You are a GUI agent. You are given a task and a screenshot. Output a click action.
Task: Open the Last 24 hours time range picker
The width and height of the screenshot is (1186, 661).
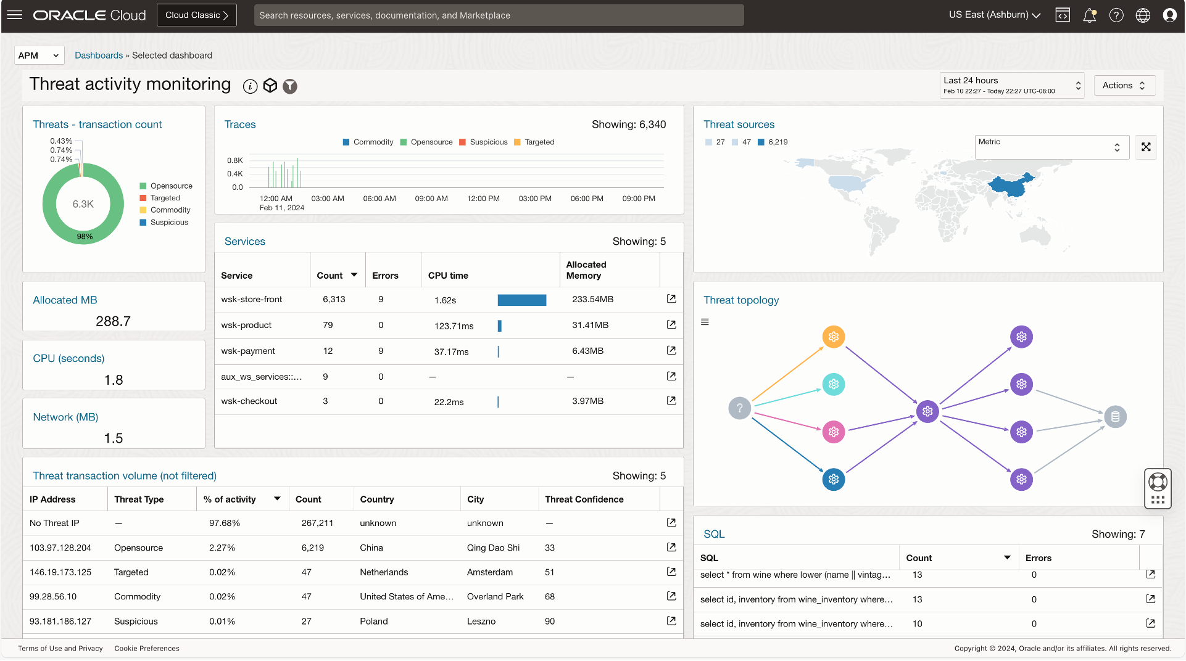[1011, 86]
